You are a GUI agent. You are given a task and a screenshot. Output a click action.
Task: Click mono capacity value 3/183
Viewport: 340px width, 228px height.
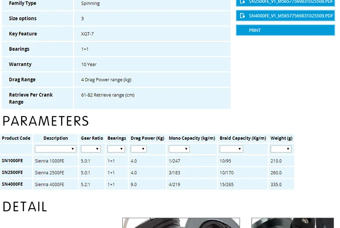(x=174, y=173)
